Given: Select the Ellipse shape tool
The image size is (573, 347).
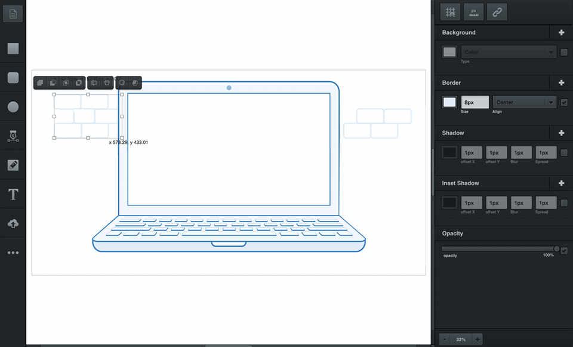Looking at the screenshot, I should 13,106.
